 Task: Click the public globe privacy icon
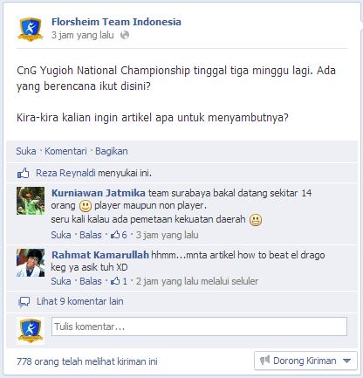[125, 35]
